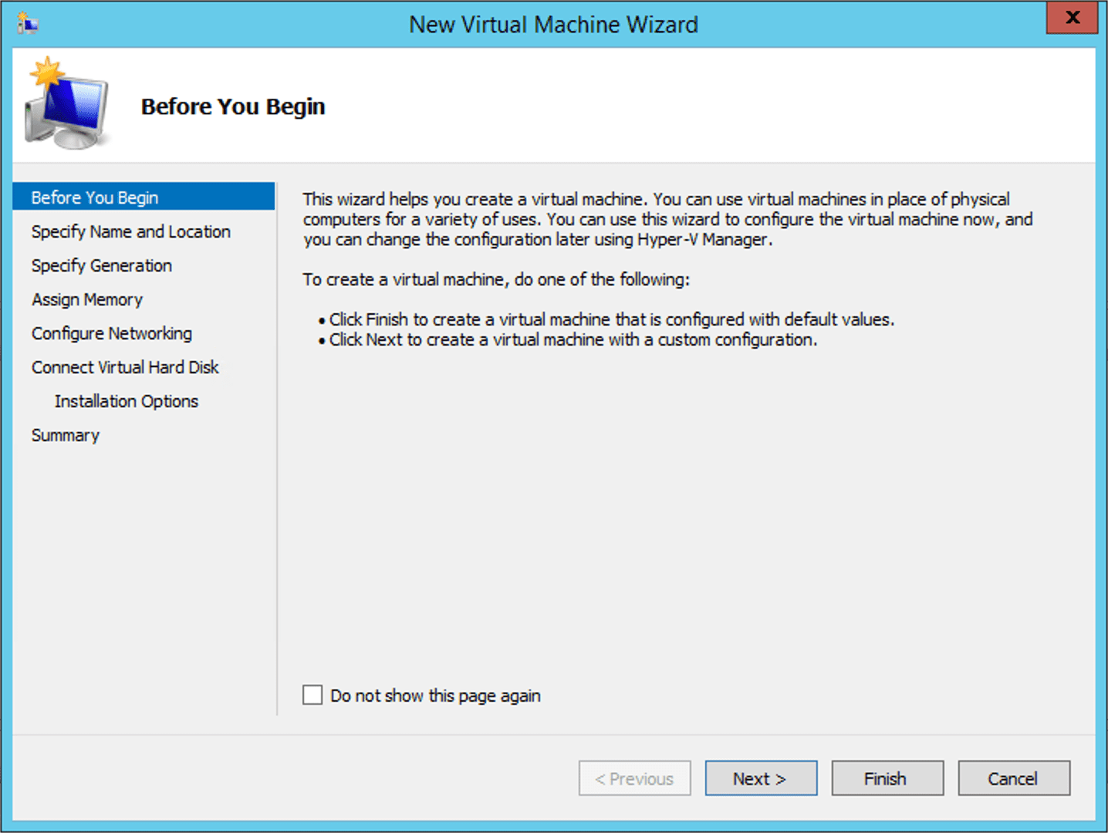Click the disabled Previous button

634,778
